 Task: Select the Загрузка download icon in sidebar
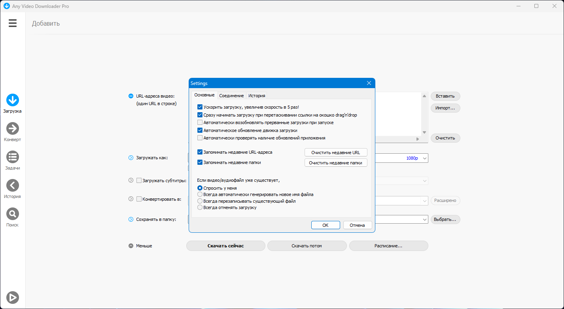point(13,100)
